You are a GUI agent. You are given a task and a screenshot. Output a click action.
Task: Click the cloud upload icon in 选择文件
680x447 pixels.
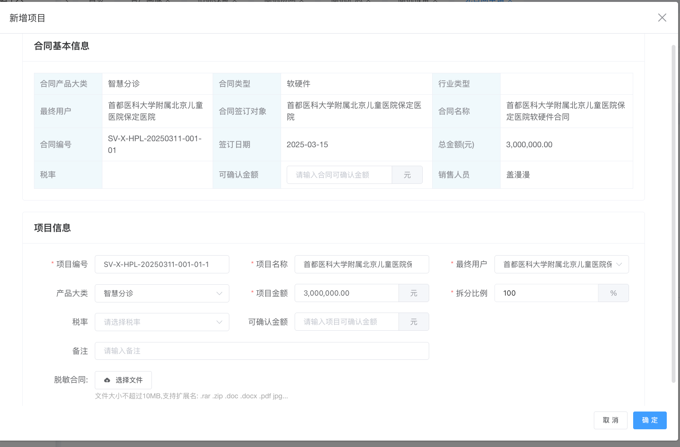click(107, 380)
